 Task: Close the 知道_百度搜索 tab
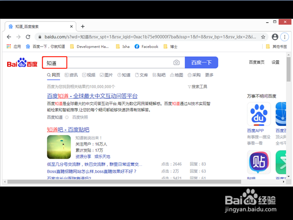coord(71,26)
